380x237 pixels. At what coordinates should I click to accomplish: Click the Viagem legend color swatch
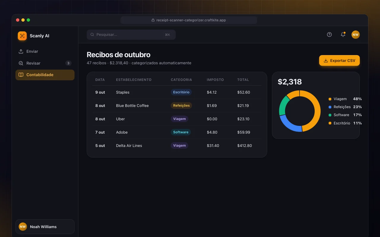point(330,99)
